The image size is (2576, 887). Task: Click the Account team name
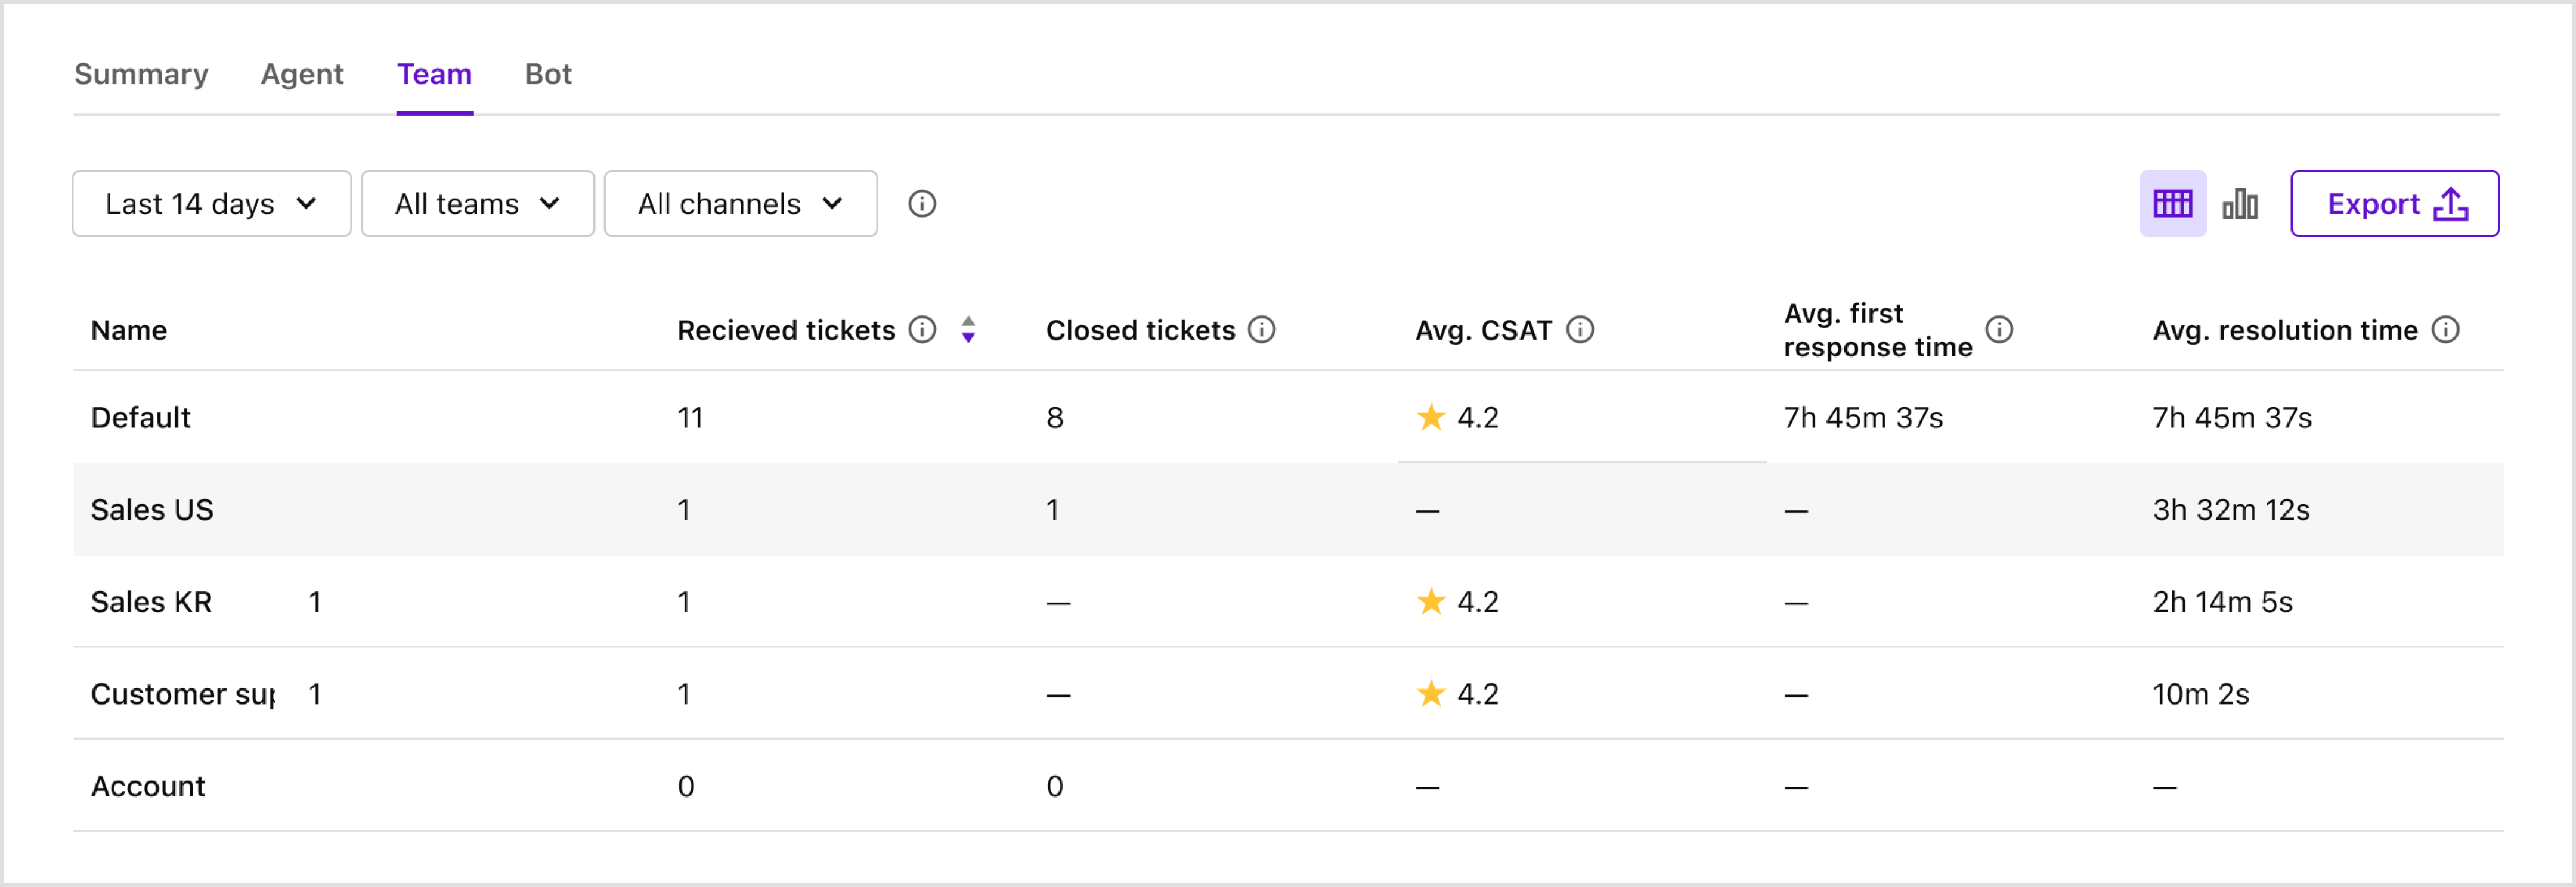point(147,786)
